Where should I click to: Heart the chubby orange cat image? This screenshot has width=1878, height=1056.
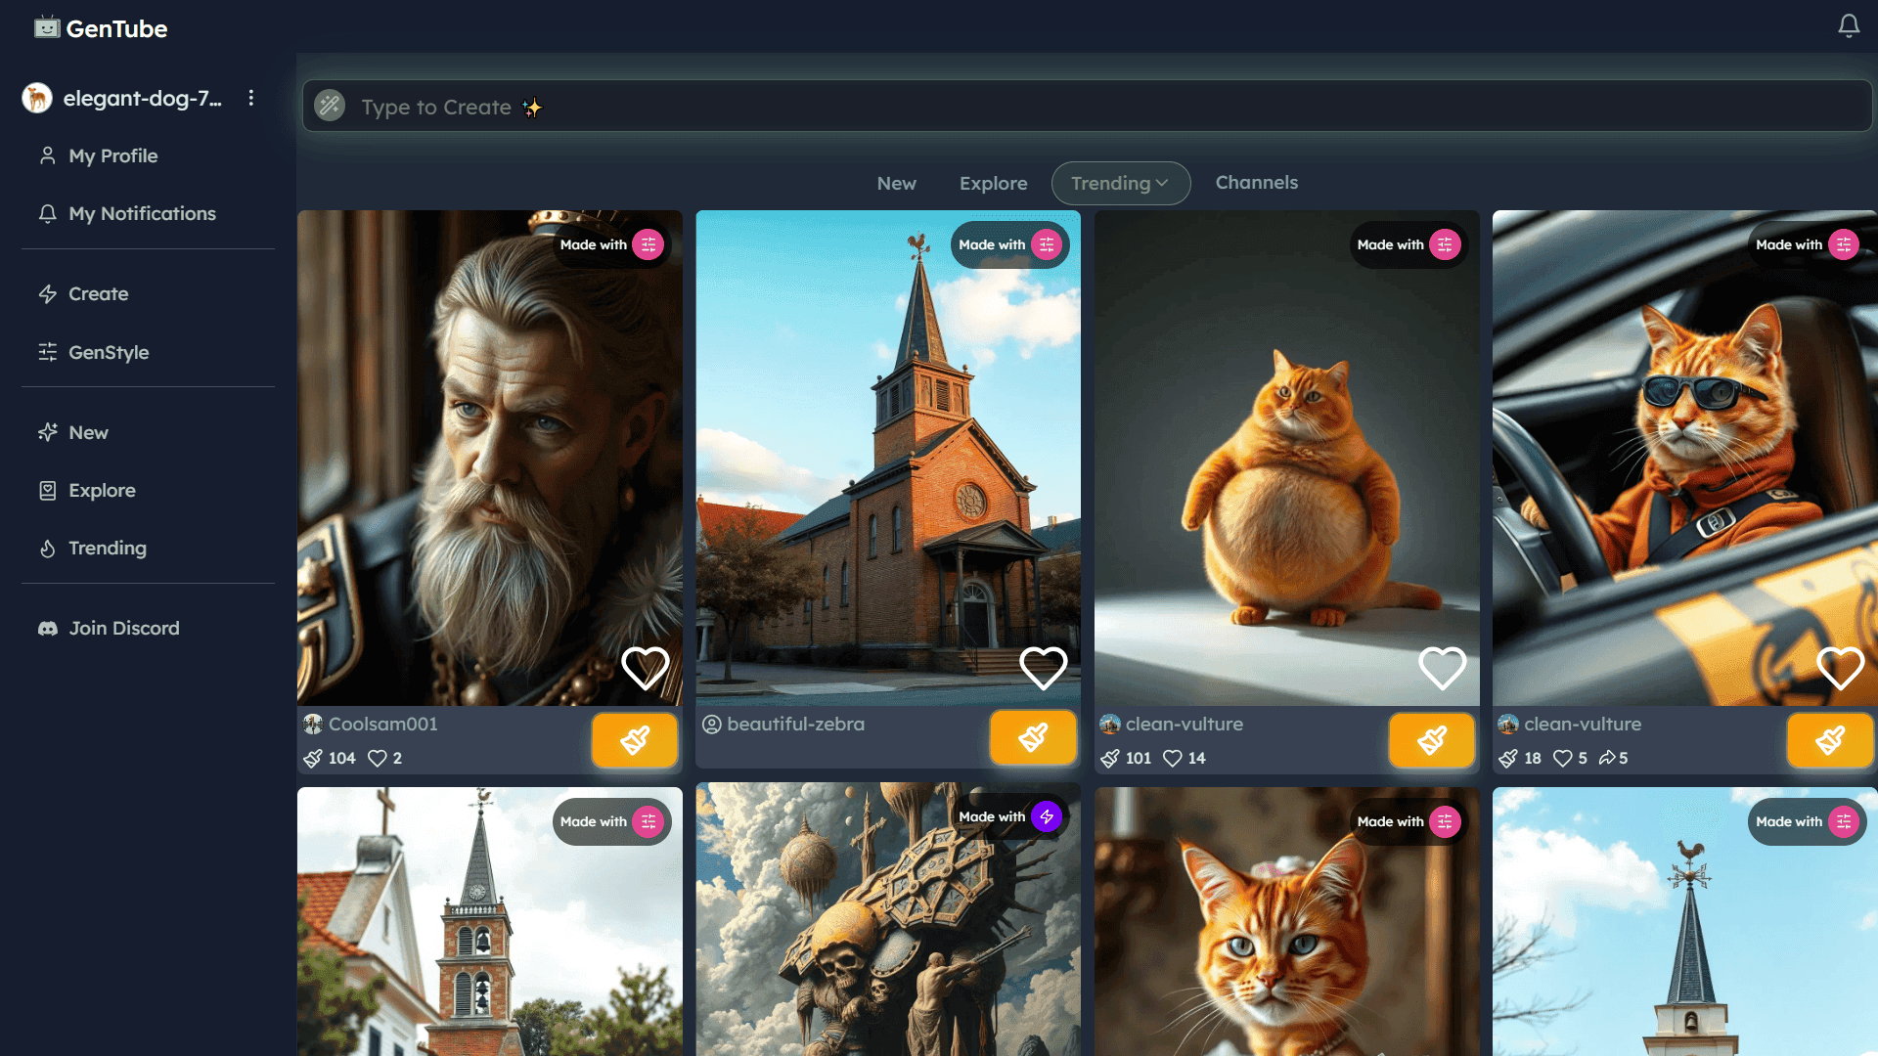[x=1443, y=668]
